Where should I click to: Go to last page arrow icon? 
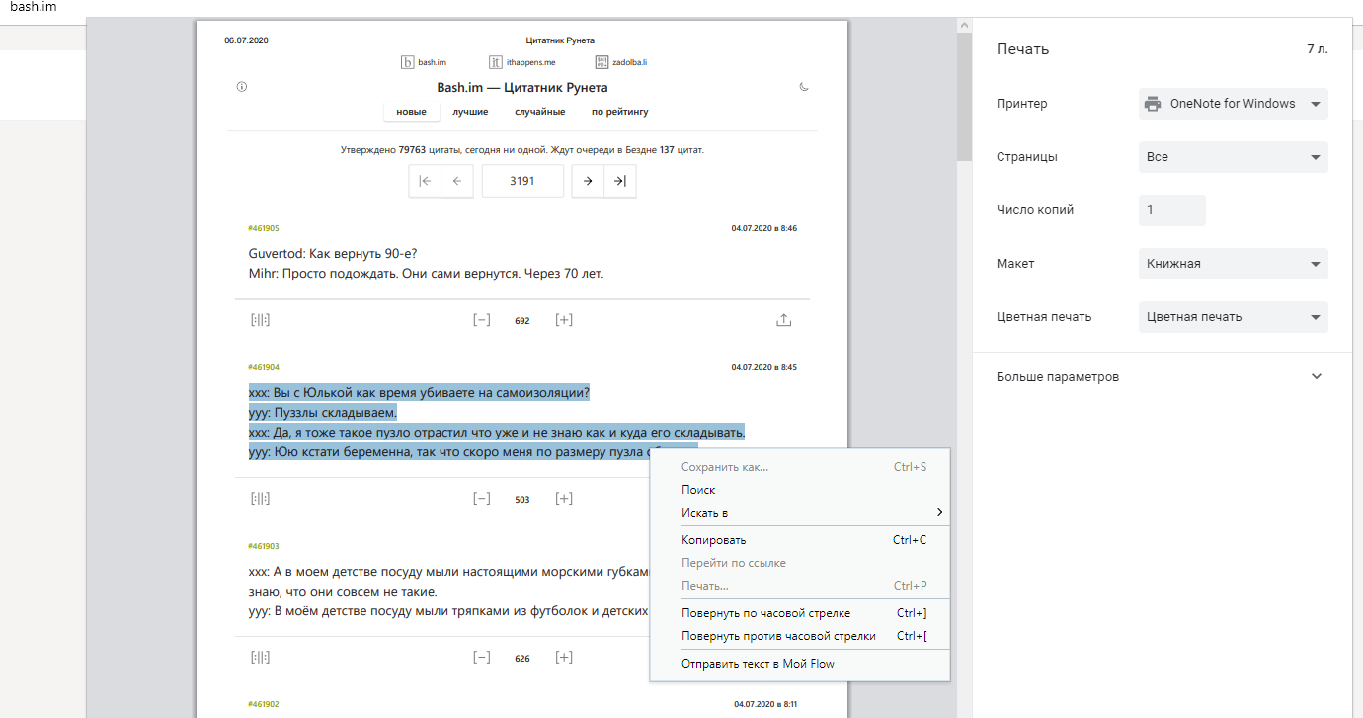pyautogui.click(x=619, y=181)
